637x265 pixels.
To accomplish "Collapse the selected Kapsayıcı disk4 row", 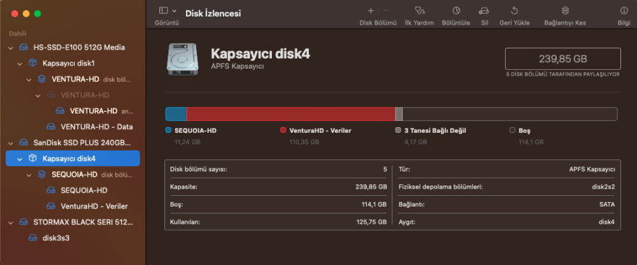I will coord(20,159).
